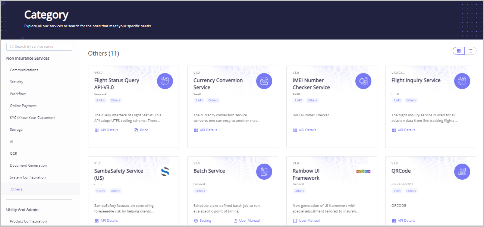Open Setting for Batch Service
The height and width of the screenshot is (227, 484).
[202, 221]
